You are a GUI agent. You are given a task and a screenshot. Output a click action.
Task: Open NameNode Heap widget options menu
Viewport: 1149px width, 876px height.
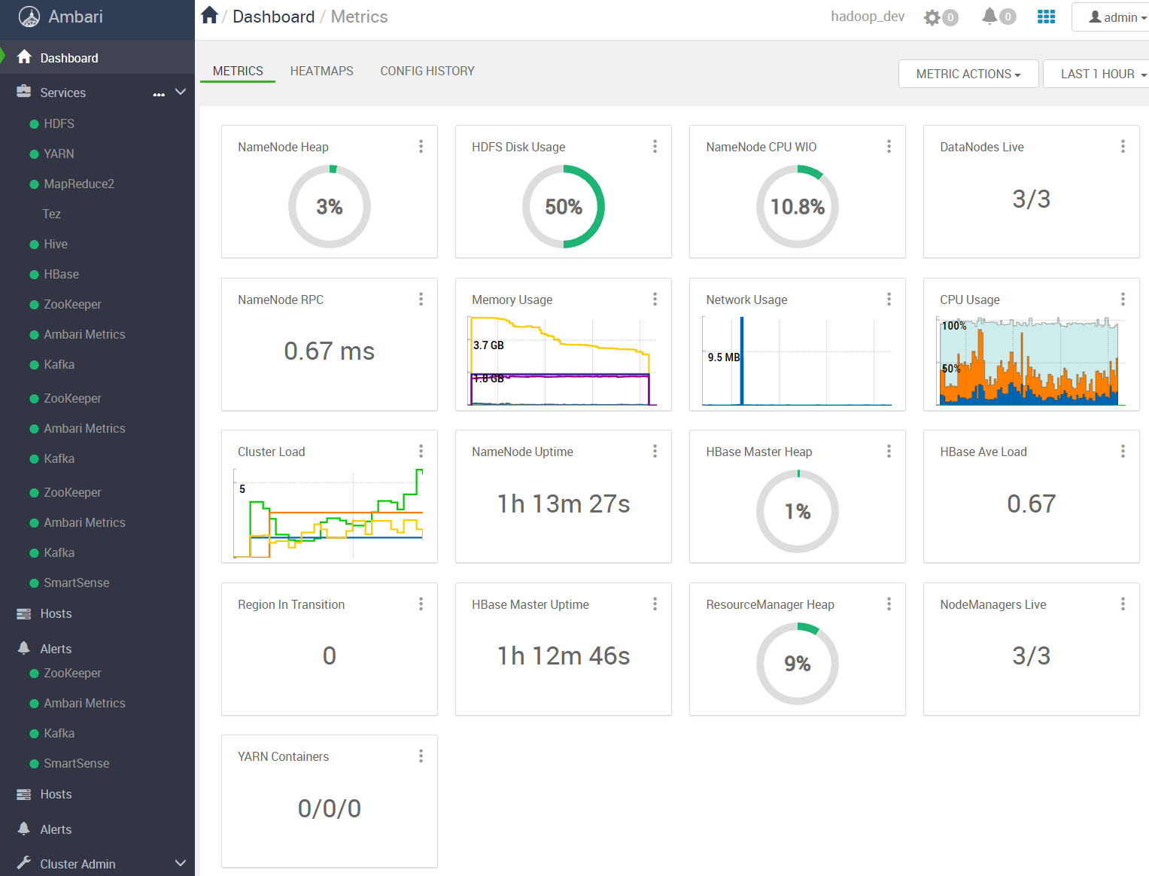pyautogui.click(x=421, y=147)
